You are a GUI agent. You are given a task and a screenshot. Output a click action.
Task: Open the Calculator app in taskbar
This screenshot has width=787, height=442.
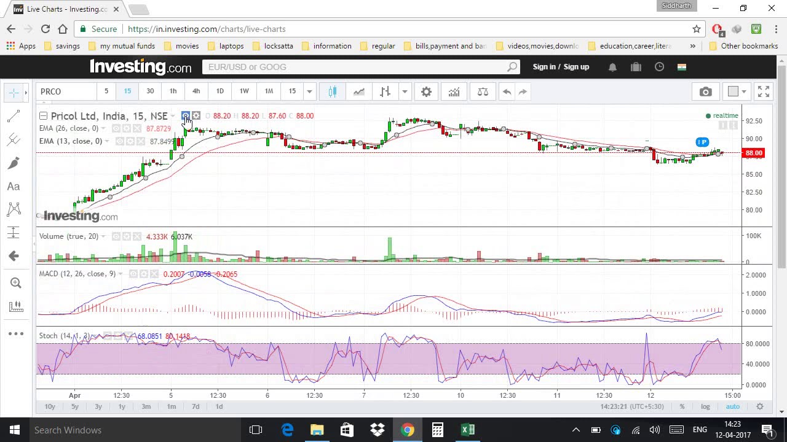pos(437,430)
